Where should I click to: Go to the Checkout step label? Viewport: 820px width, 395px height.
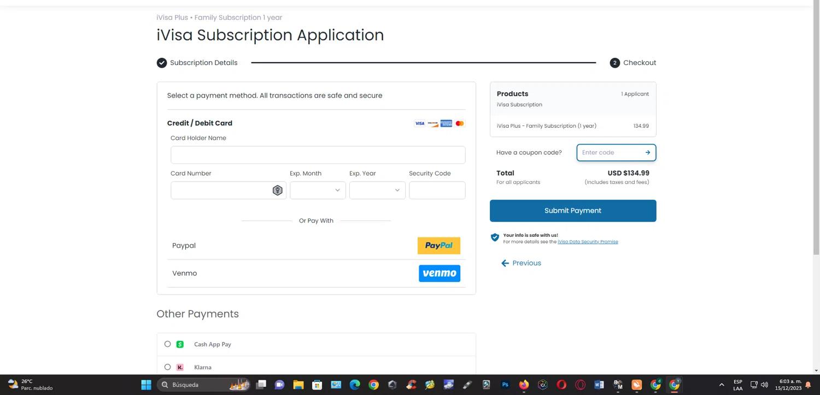tap(640, 63)
